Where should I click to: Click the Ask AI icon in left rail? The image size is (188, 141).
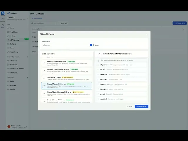pos(3,25)
